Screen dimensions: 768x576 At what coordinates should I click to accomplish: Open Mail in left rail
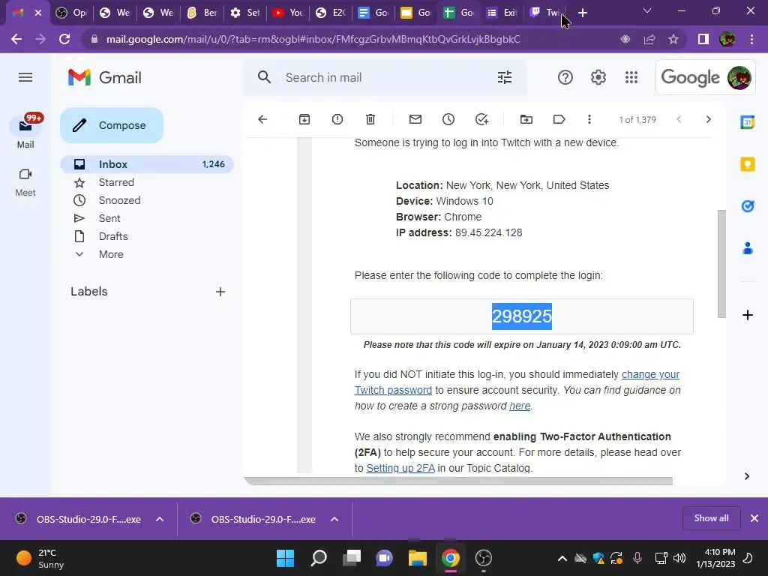25,132
